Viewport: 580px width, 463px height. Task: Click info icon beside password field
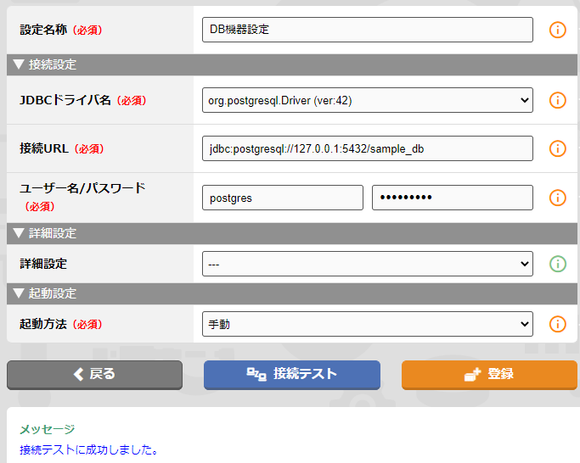[557, 198]
